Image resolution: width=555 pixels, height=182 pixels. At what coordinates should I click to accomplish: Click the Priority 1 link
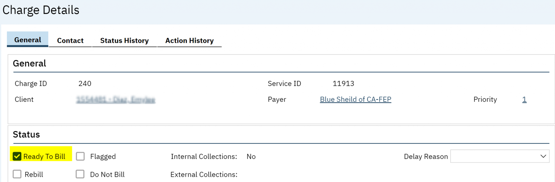click(524, 99)
